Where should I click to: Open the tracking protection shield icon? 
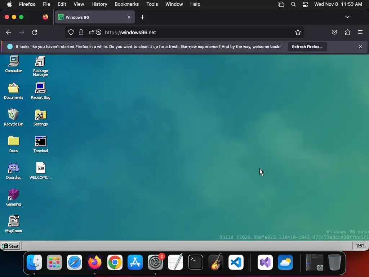click(71, 32)
